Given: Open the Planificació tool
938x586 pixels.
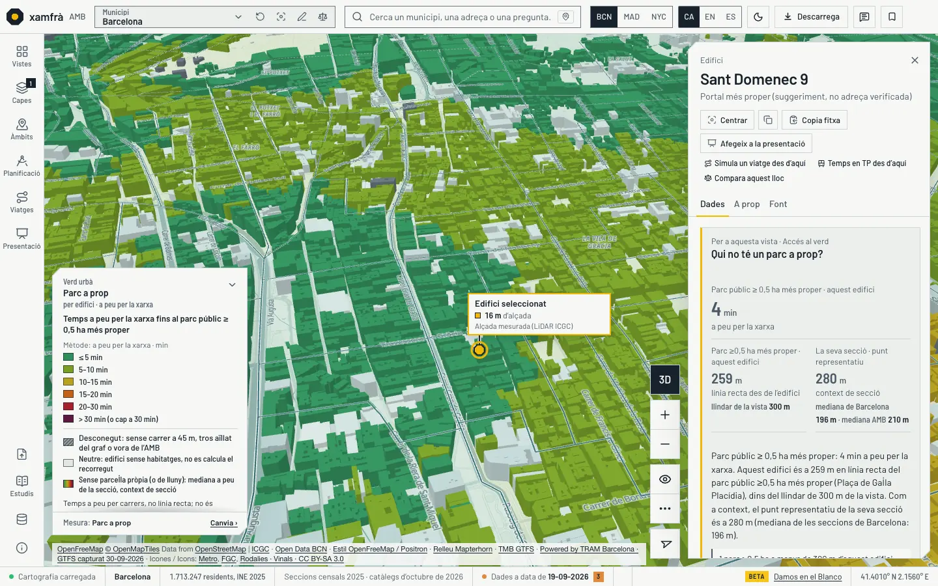Looking at the screenshot, I should 21,165.
